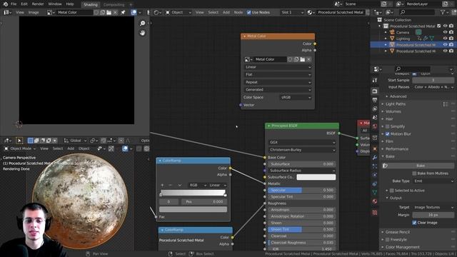Open the Window menu

(55, 4)
